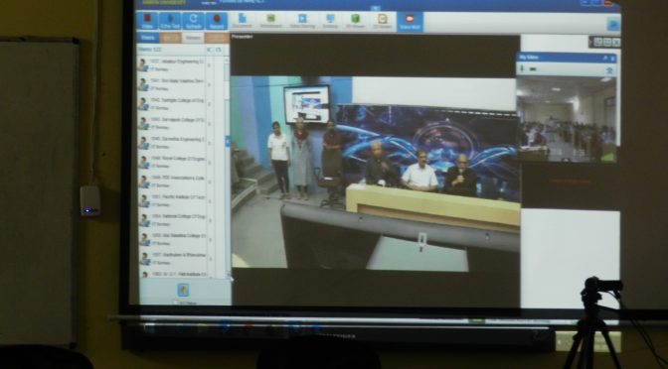
Task: Start the Echo Test tool
Action: (170, 21)
